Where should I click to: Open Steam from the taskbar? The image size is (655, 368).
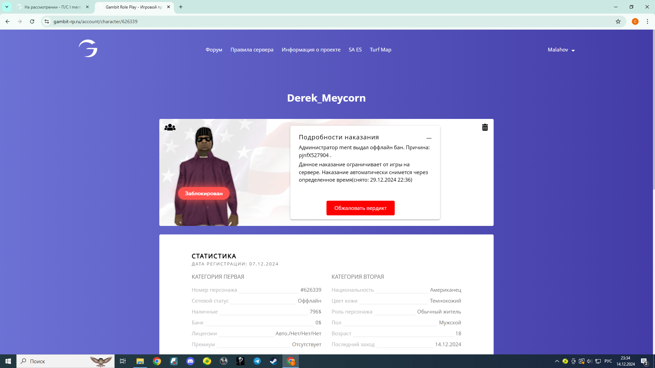[x=274, y=361]
